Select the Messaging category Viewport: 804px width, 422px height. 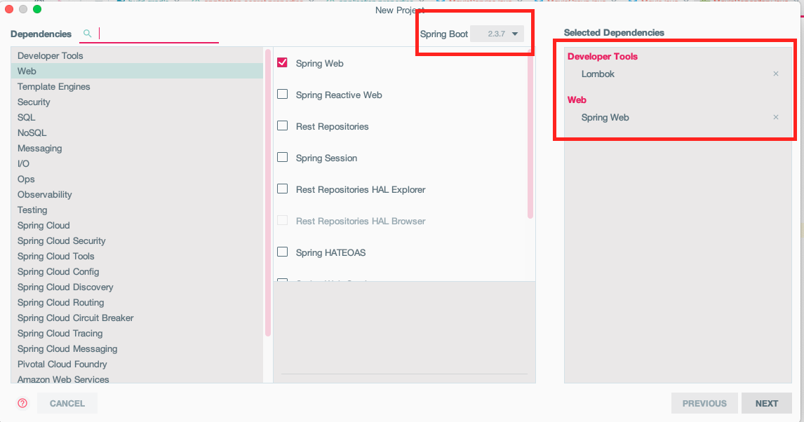[x=137, y=148]
